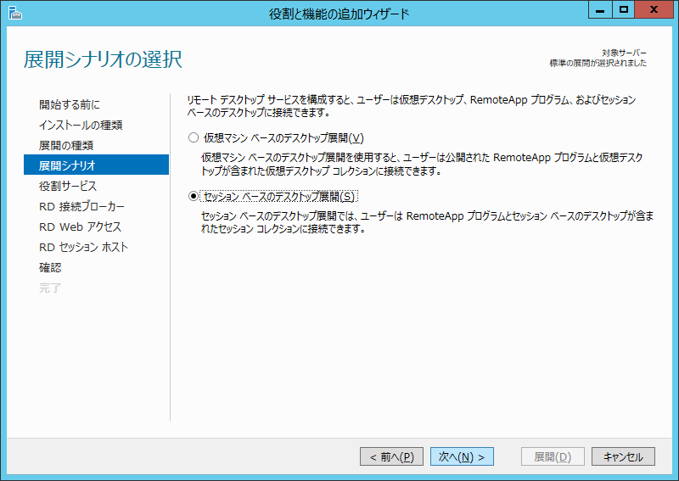
Task: Navigate to RD 接続ブローカー step
Action: click(x=82, y=206)
